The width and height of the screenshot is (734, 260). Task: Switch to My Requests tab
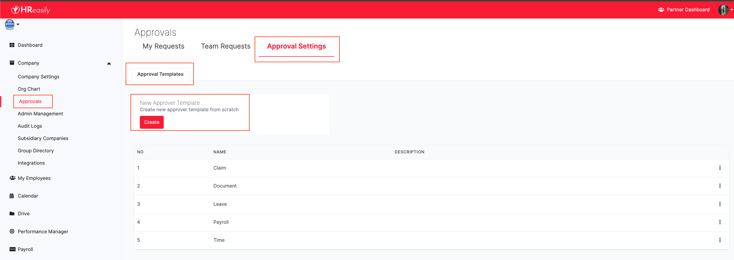163,46
